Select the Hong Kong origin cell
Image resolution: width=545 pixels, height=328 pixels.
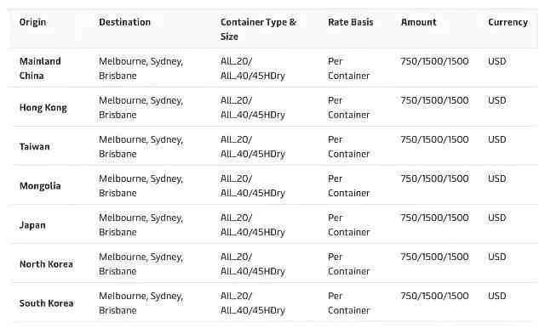click(43, 107)
